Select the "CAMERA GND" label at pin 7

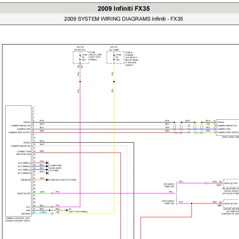tap(24, 129)
